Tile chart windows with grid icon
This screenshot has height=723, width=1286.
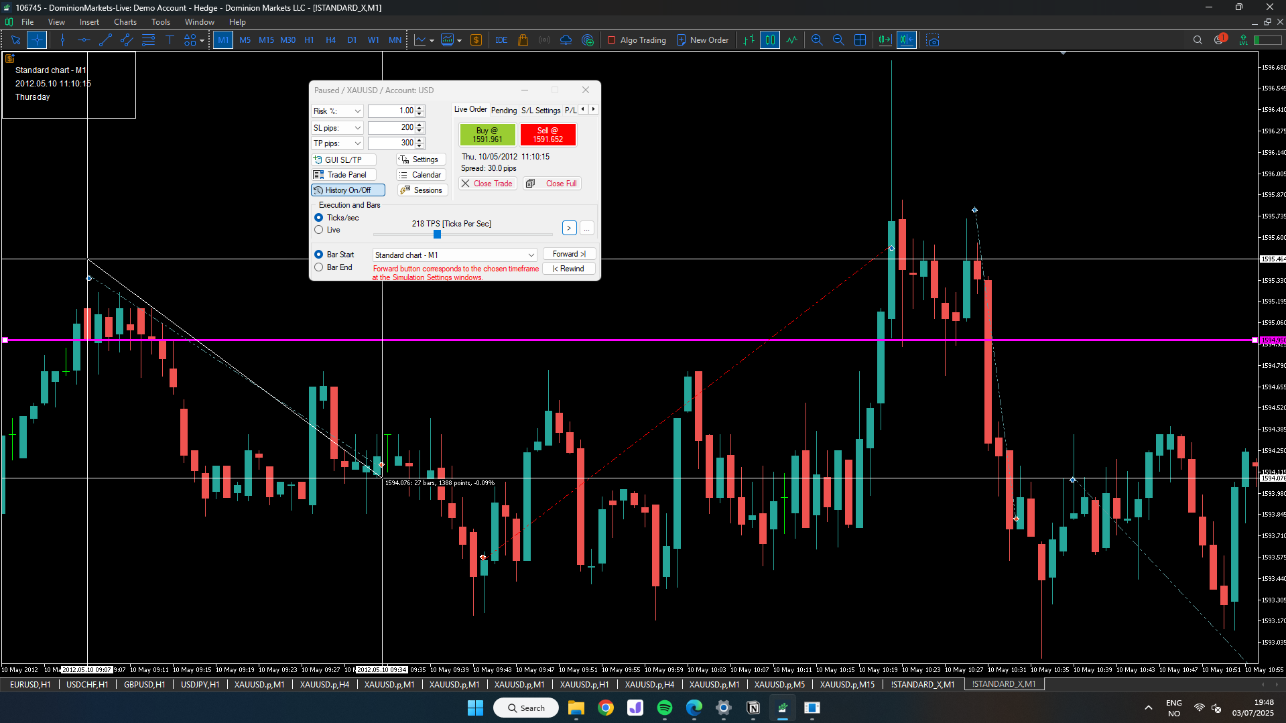[x=860, y=40]
